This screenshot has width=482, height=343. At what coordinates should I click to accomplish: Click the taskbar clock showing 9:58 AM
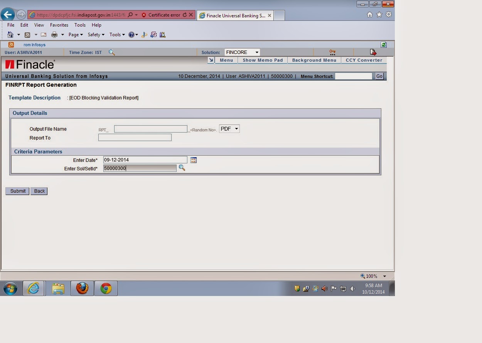373,289
